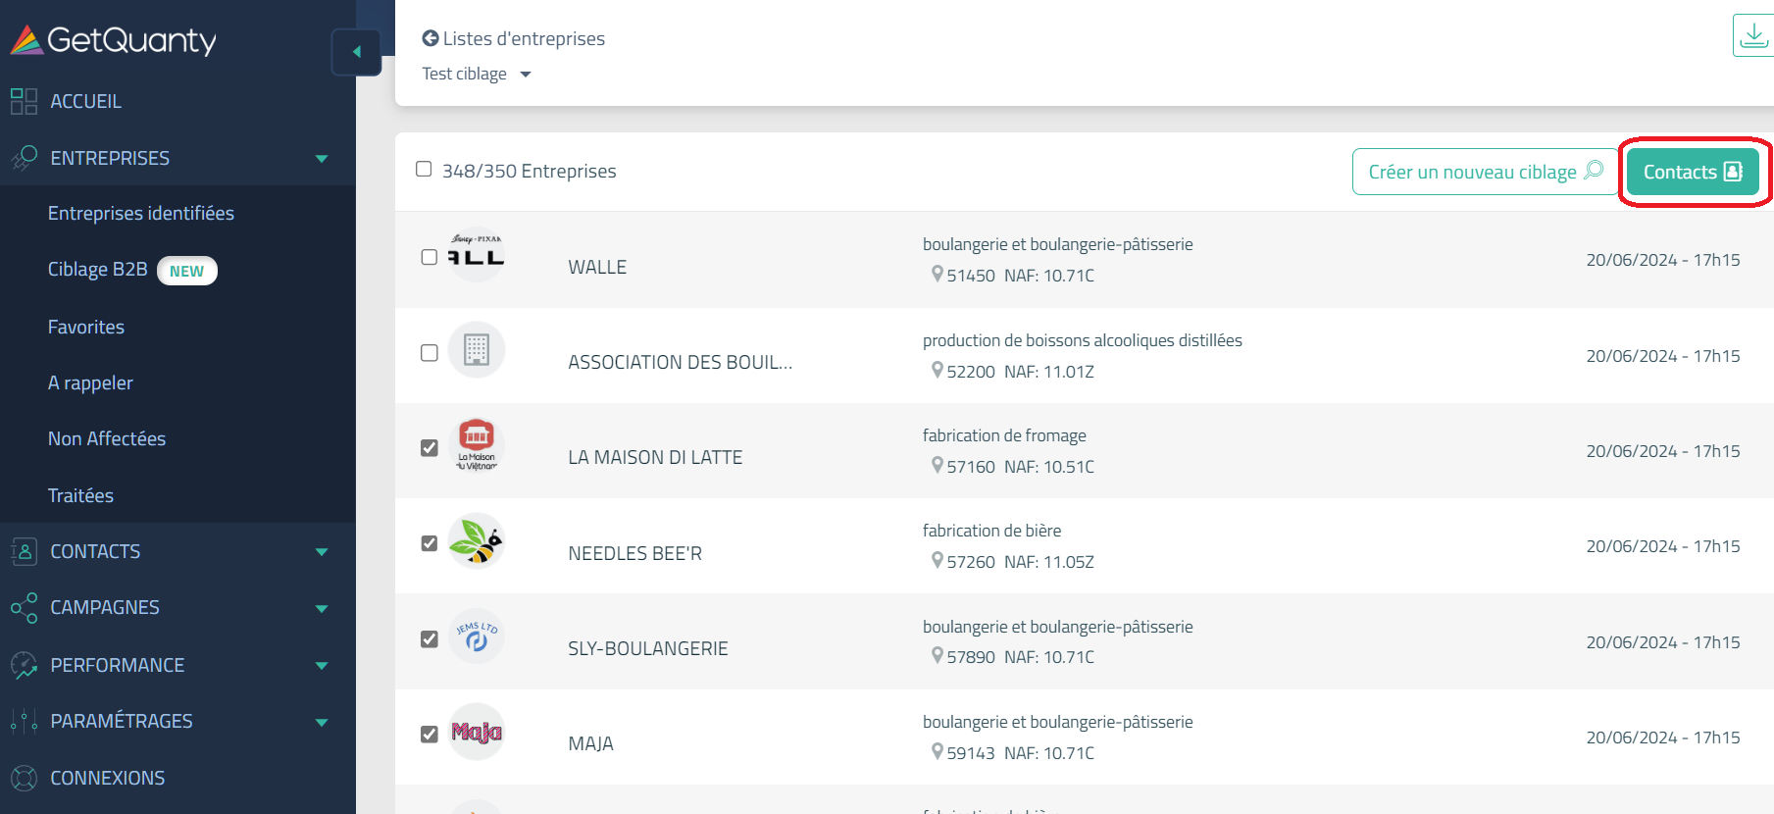
Task: Click the MAJA company logo thumbnail
Action: tap(477, 732)
